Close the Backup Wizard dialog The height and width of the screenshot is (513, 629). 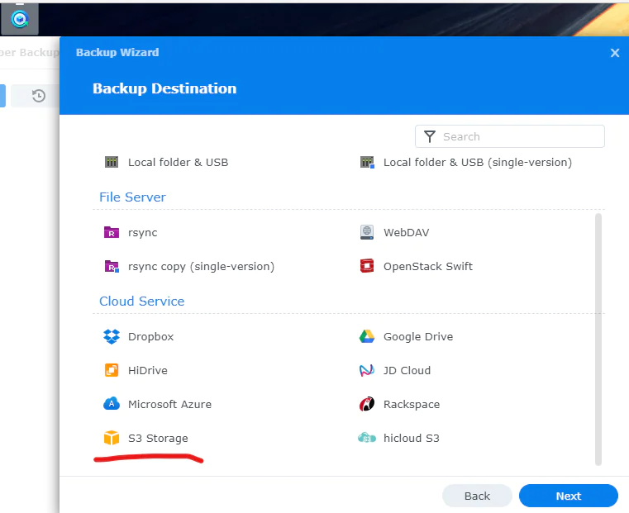coord(615,53)
